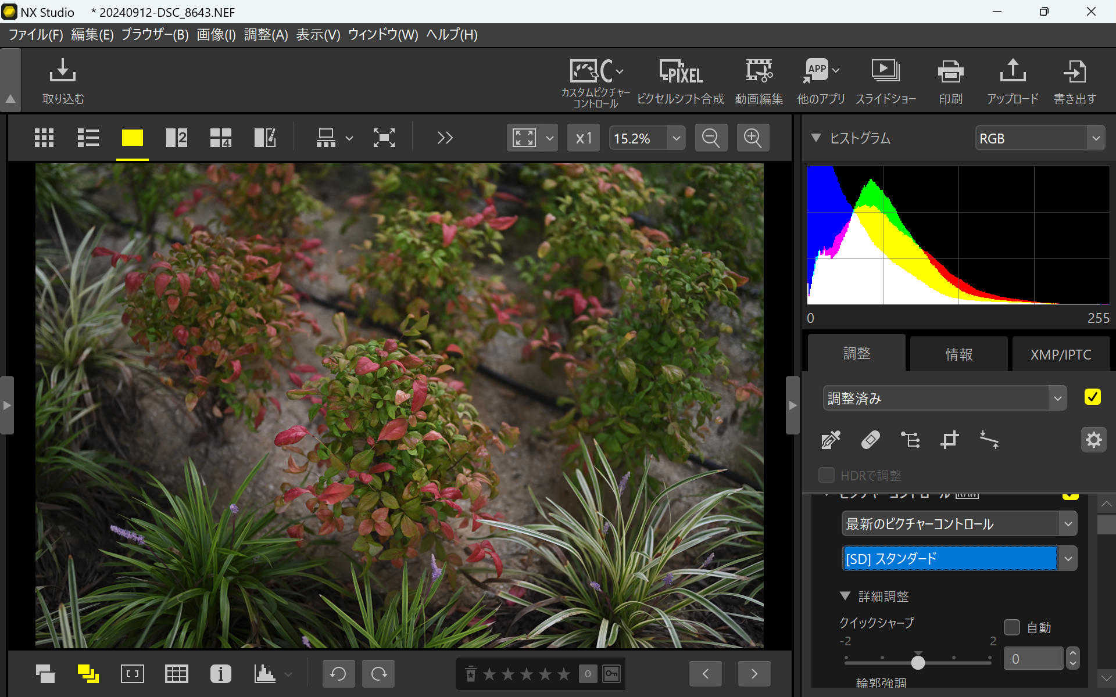The width and height of the screenshot is (1116, 697).
Task: Collapse the 詳細調整 section
Action: [x=846, y=596]
